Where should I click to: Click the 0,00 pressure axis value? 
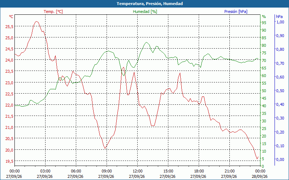click(280, 159)
